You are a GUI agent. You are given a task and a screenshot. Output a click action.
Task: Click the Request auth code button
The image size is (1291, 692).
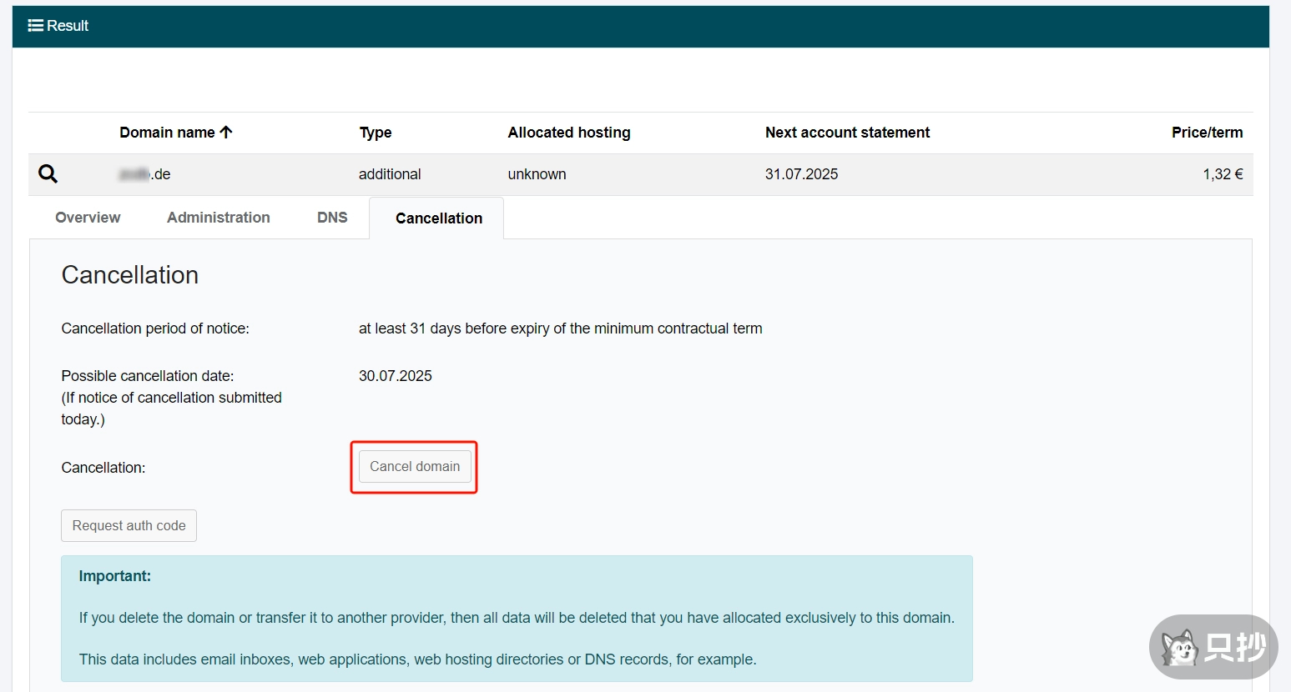(x=129, y=526)
